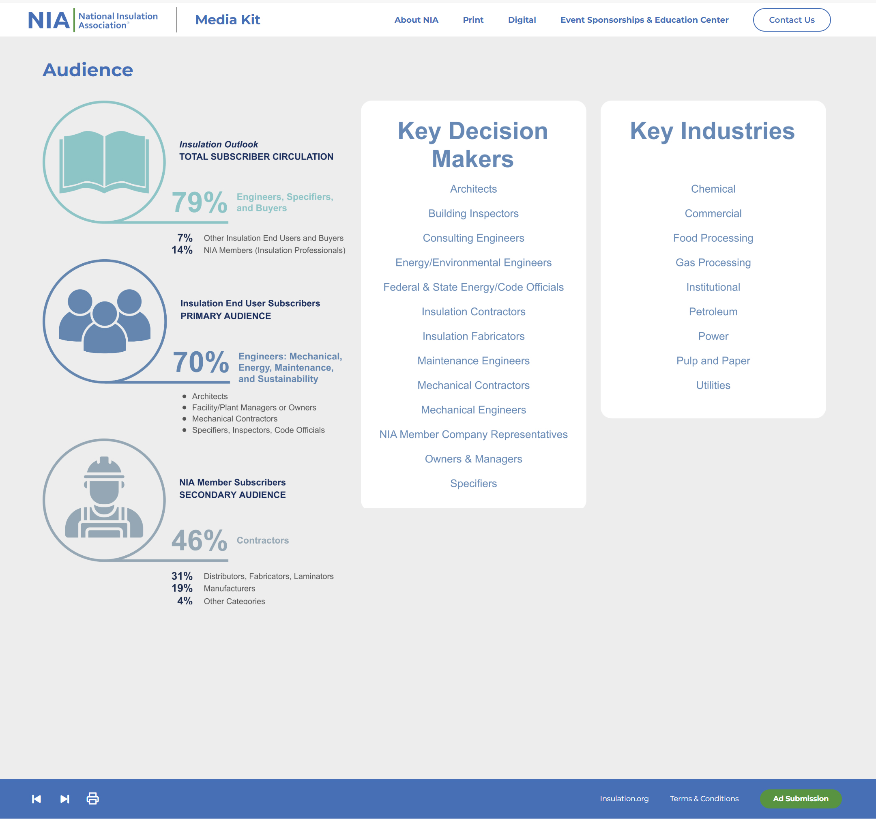The width and height of the screenshot is (876, 819).
Task: Click the Key Industries heading
Action: point(712,131)
